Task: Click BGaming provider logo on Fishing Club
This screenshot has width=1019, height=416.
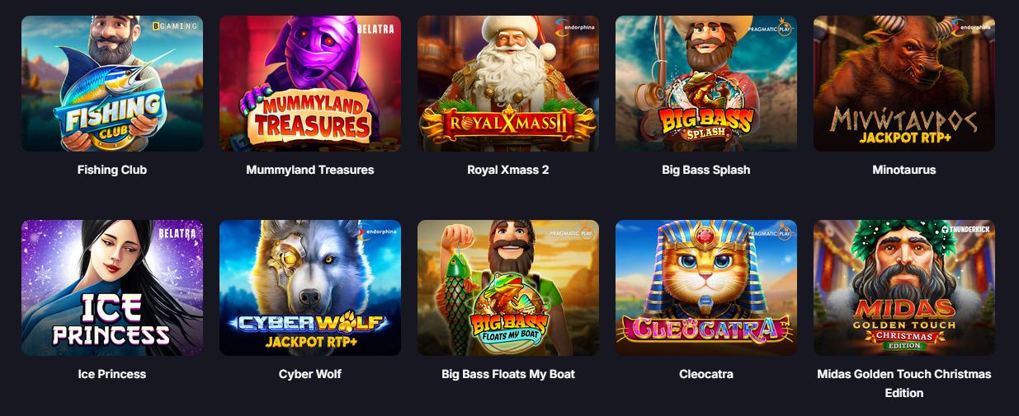Action: pyautogui.click(x=175, y=26)
